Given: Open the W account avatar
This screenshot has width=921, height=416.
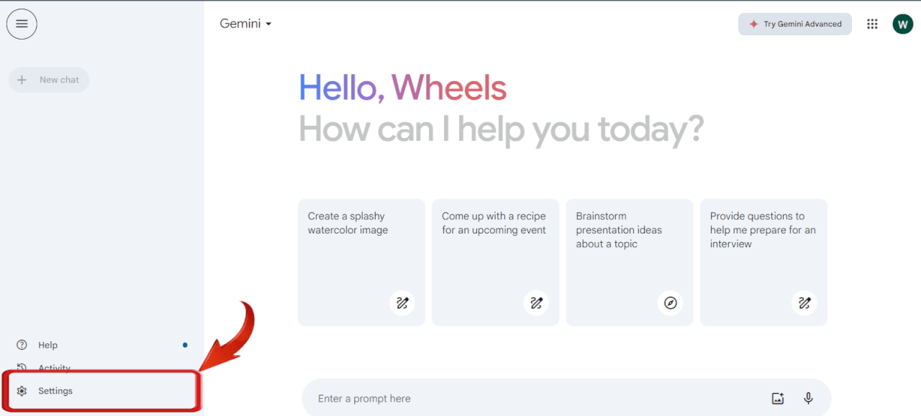Looking at the screenshot, I should click(902, 24).
